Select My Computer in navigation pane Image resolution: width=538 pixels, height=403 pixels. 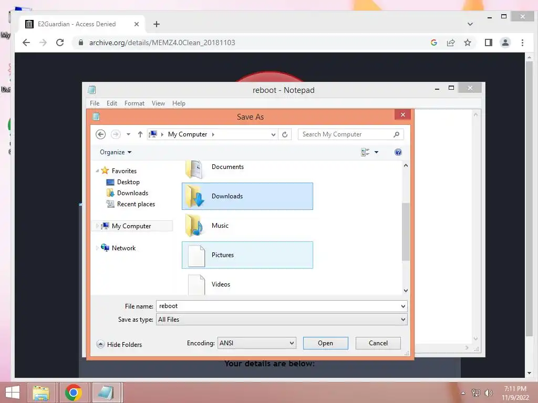[131, 226]
